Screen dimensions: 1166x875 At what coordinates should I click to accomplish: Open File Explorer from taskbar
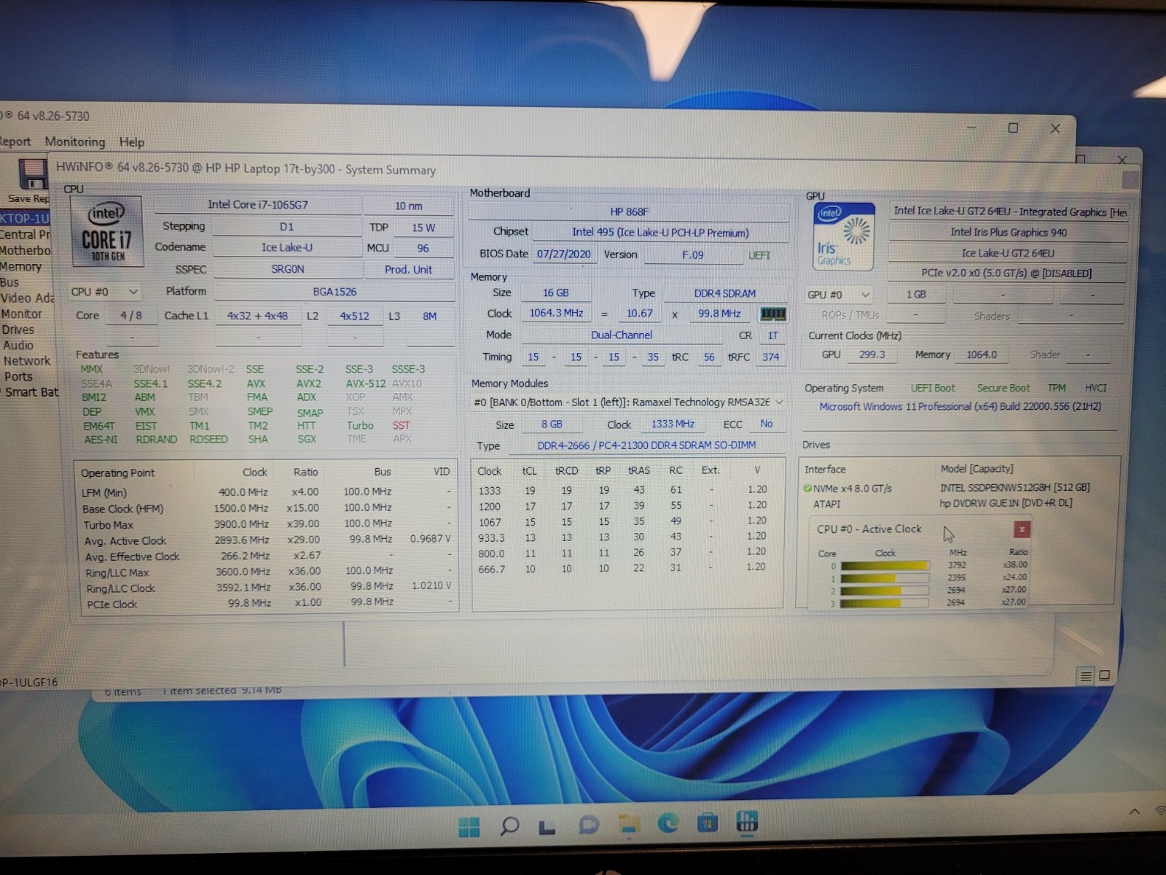coord(629,824)
